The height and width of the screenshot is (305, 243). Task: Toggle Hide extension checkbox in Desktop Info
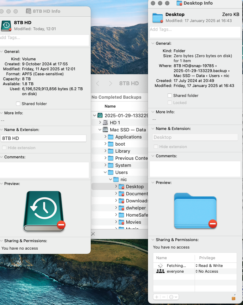pyautogui.click(x=156, y=147)
